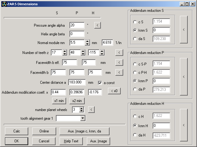The width and height of the screenshot is (197, 147).
Task: Click the number planet wheels spinner
Action: pyautogui.click(x=82, y=109)
